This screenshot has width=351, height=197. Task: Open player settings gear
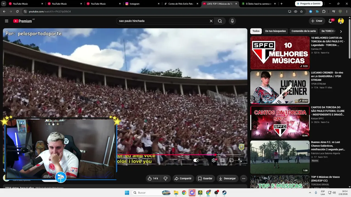coord(214,161)
